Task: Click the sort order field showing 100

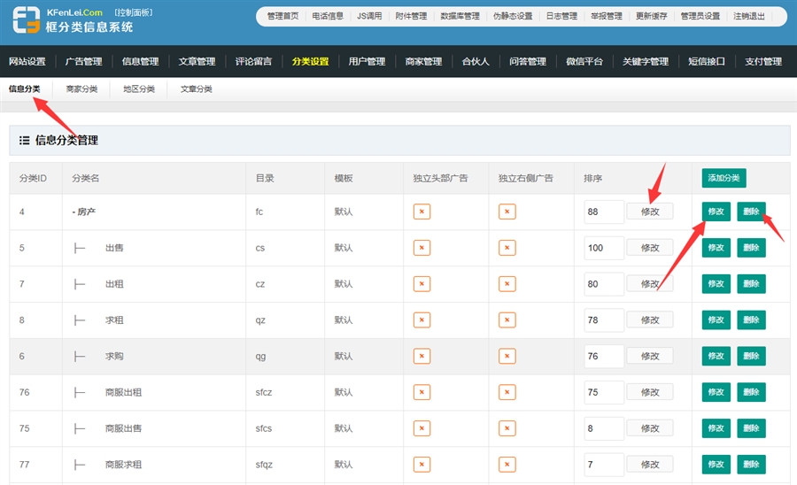Action: tap(603, 248)
